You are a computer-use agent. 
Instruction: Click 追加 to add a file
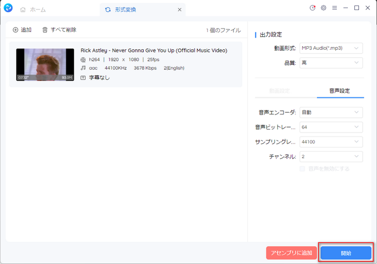[22, 30]
